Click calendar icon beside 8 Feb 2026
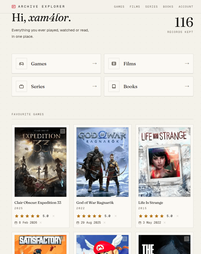 pyautogui.click(x=16, y=223)
